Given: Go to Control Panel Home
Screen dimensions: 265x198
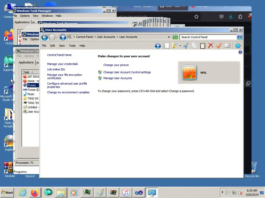Looking at the screenshot, I should 59,55.
